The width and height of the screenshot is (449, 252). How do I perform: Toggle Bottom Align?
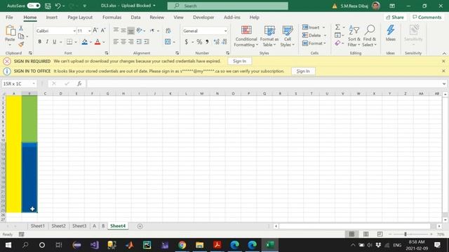[x=131, y=30]
